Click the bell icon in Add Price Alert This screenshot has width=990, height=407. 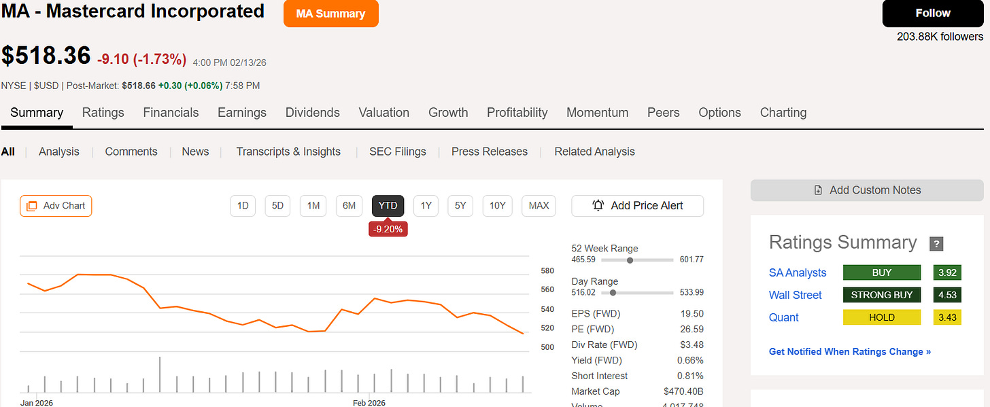pyautogui.click(x=598, y=206)
